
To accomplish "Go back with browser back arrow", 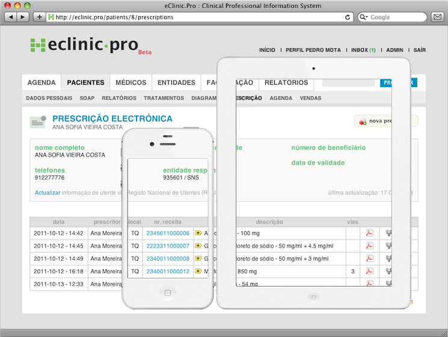I will [11, 17].
